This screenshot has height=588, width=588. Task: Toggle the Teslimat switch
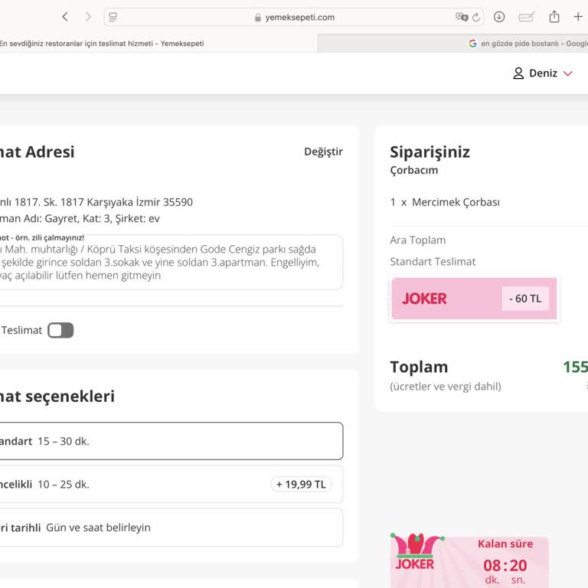(60, 331)
